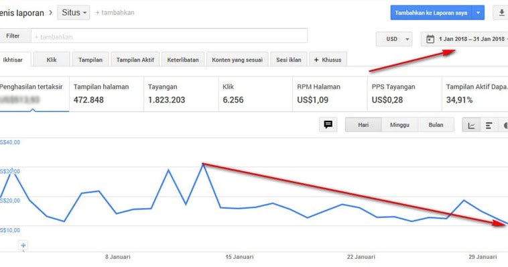Screen dimensions: 508x267
Task: Select the Sesi iklan tab
Action: coord(289,60)
